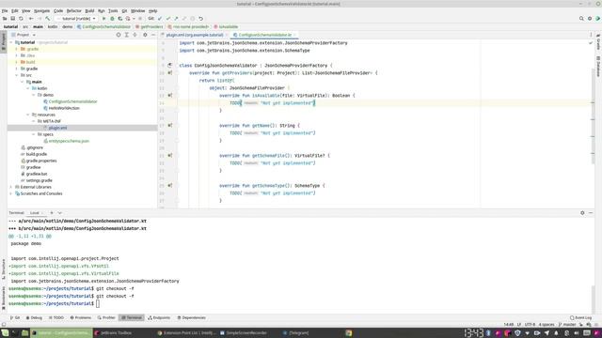Hide the Project panel with minus icon
Screen dimensions: 602x338
point(152,35)
